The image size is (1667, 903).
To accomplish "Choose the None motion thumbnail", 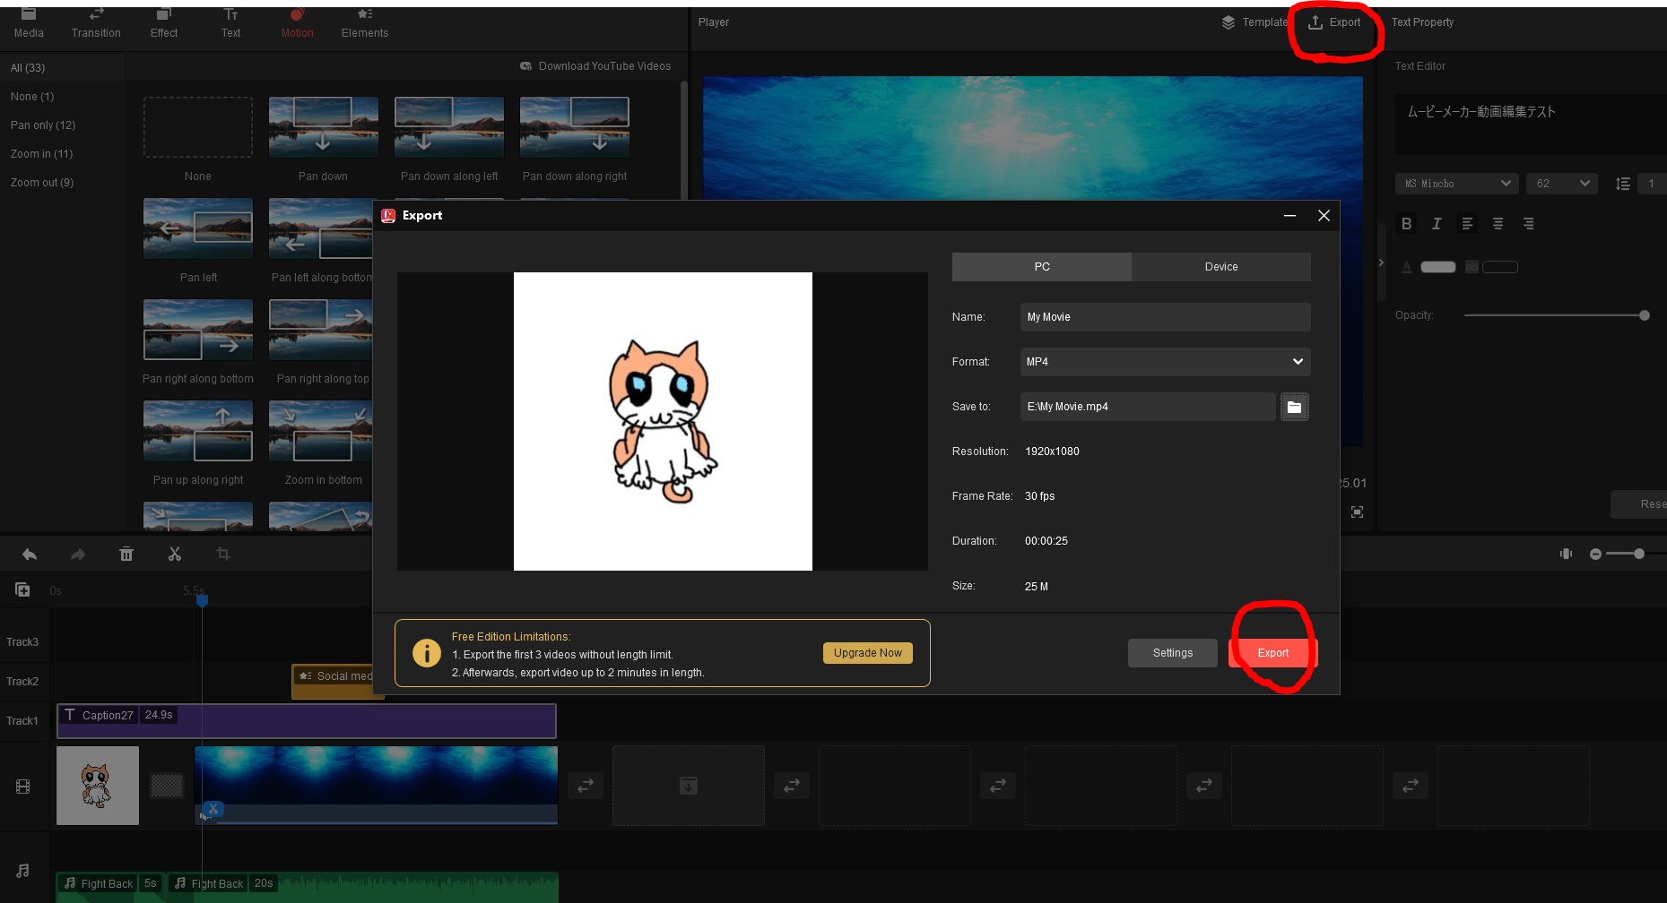I will [x=198, y=127].
